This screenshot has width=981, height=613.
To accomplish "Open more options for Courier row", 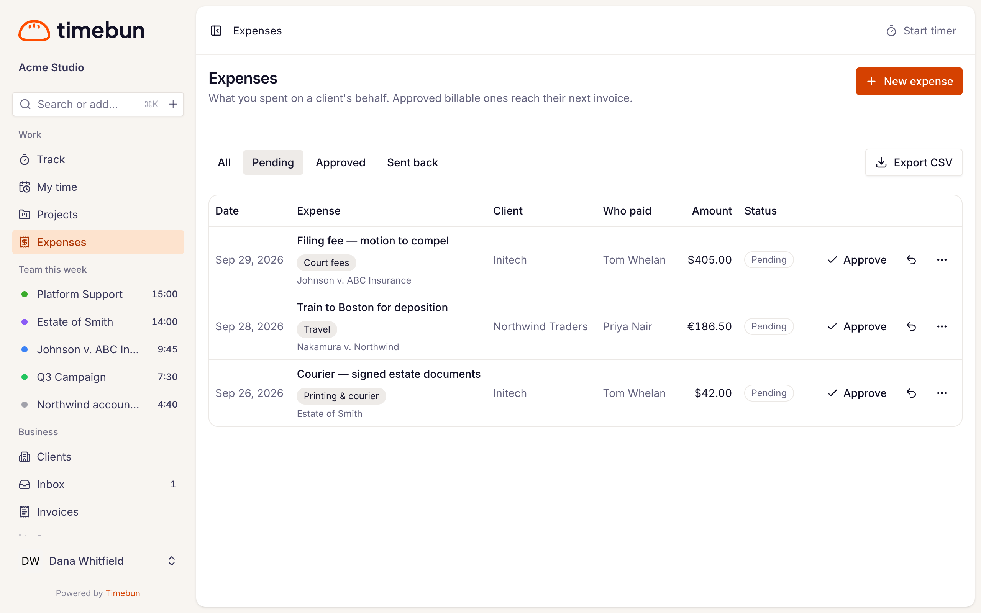I will 942,393.
